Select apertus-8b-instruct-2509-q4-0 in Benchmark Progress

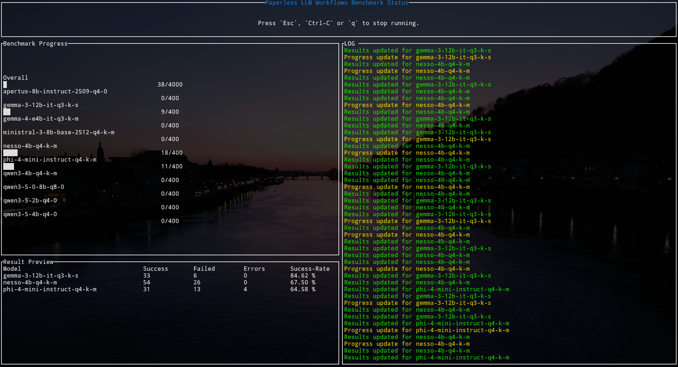click(55, 92)
